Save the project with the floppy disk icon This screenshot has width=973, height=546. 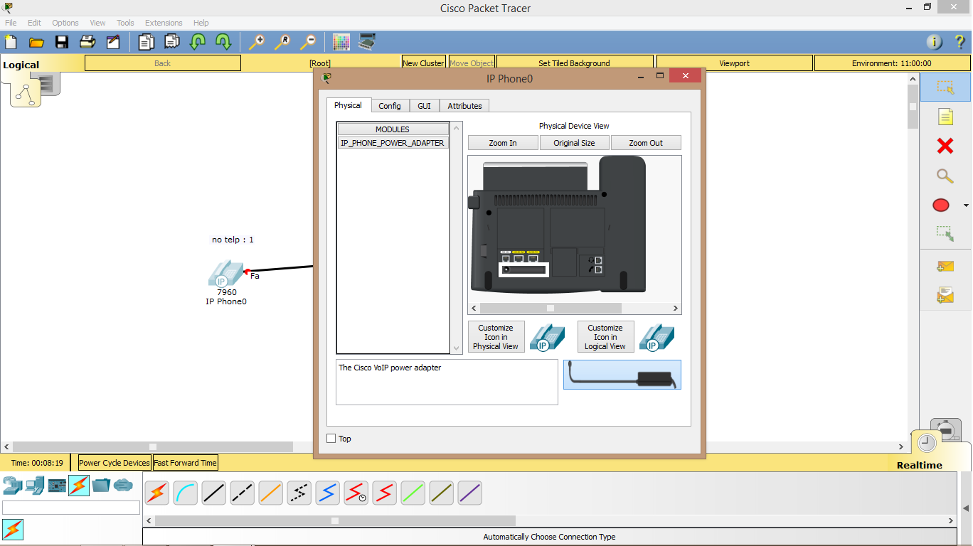62,42
